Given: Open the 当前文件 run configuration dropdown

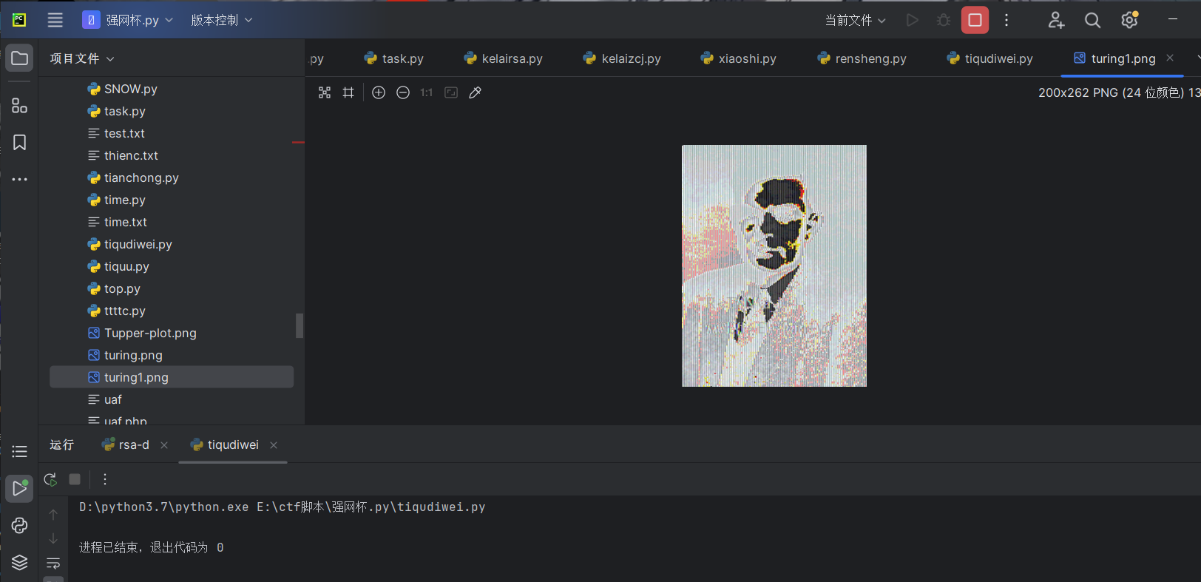Looking at the screenshot, I should [855, 20].
